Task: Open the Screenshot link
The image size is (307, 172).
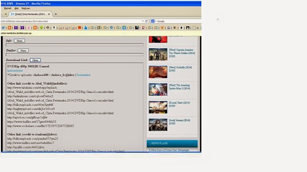Action: coord(84,75)
